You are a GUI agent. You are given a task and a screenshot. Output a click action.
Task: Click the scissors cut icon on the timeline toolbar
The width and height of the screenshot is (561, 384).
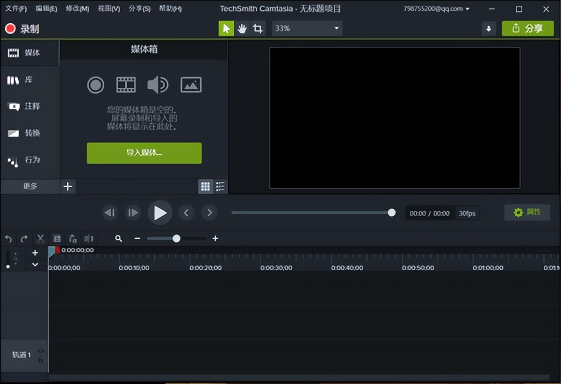click(x=40, y=238)
